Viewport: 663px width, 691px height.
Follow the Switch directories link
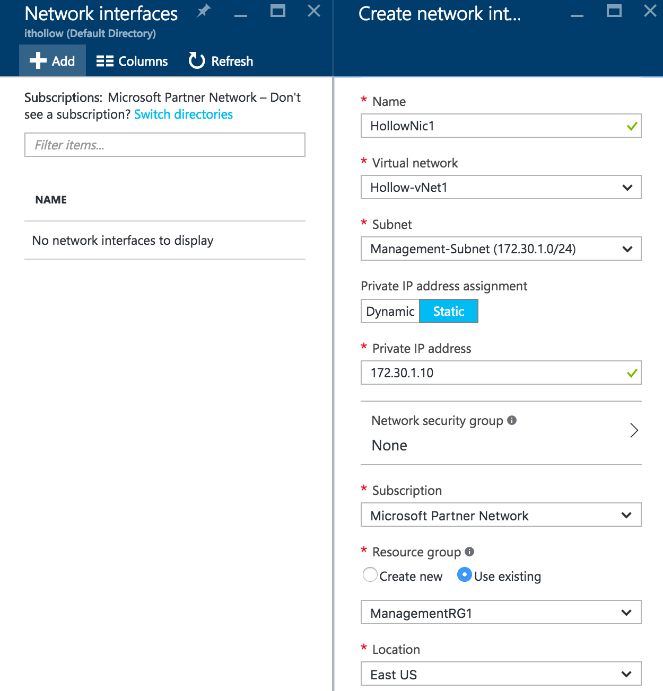pos(184,114)
